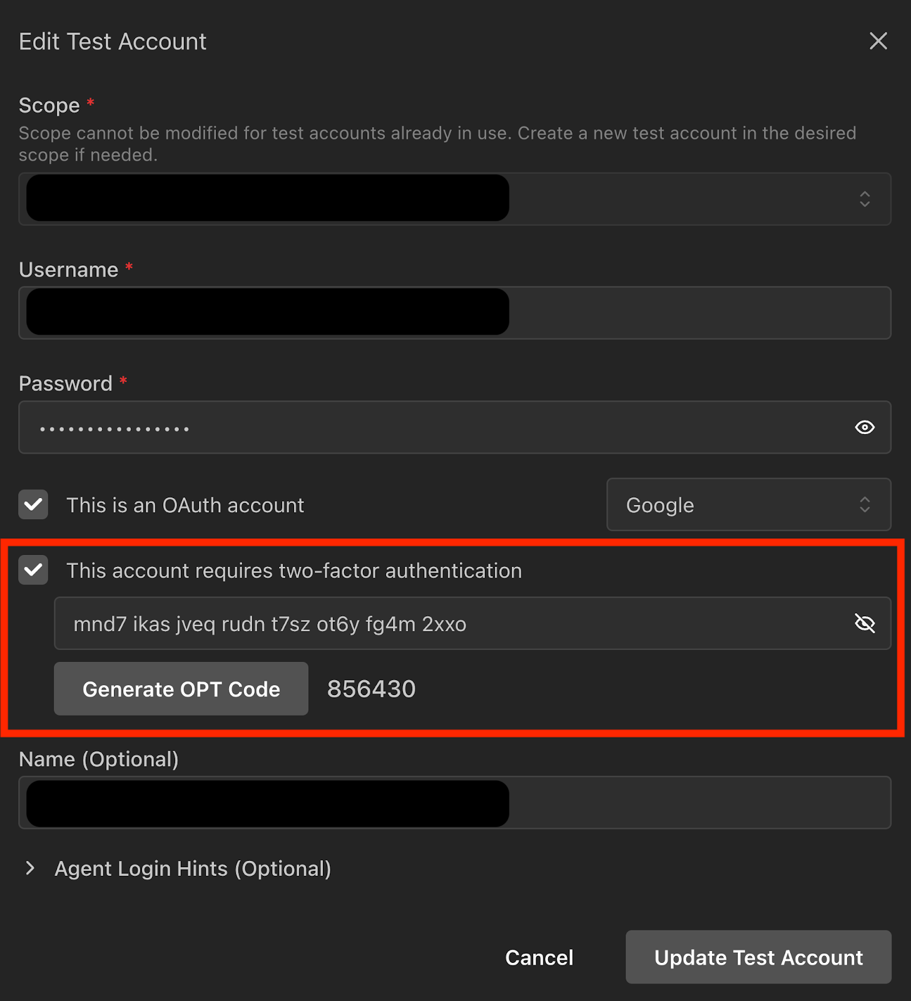This screenshot has width=911, height=1001.
Task: Select the generated OTP code 856430
Action: click(x=370, y=689)
